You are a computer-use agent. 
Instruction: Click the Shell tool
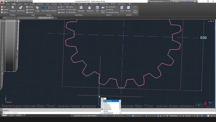tap(97, 9)
